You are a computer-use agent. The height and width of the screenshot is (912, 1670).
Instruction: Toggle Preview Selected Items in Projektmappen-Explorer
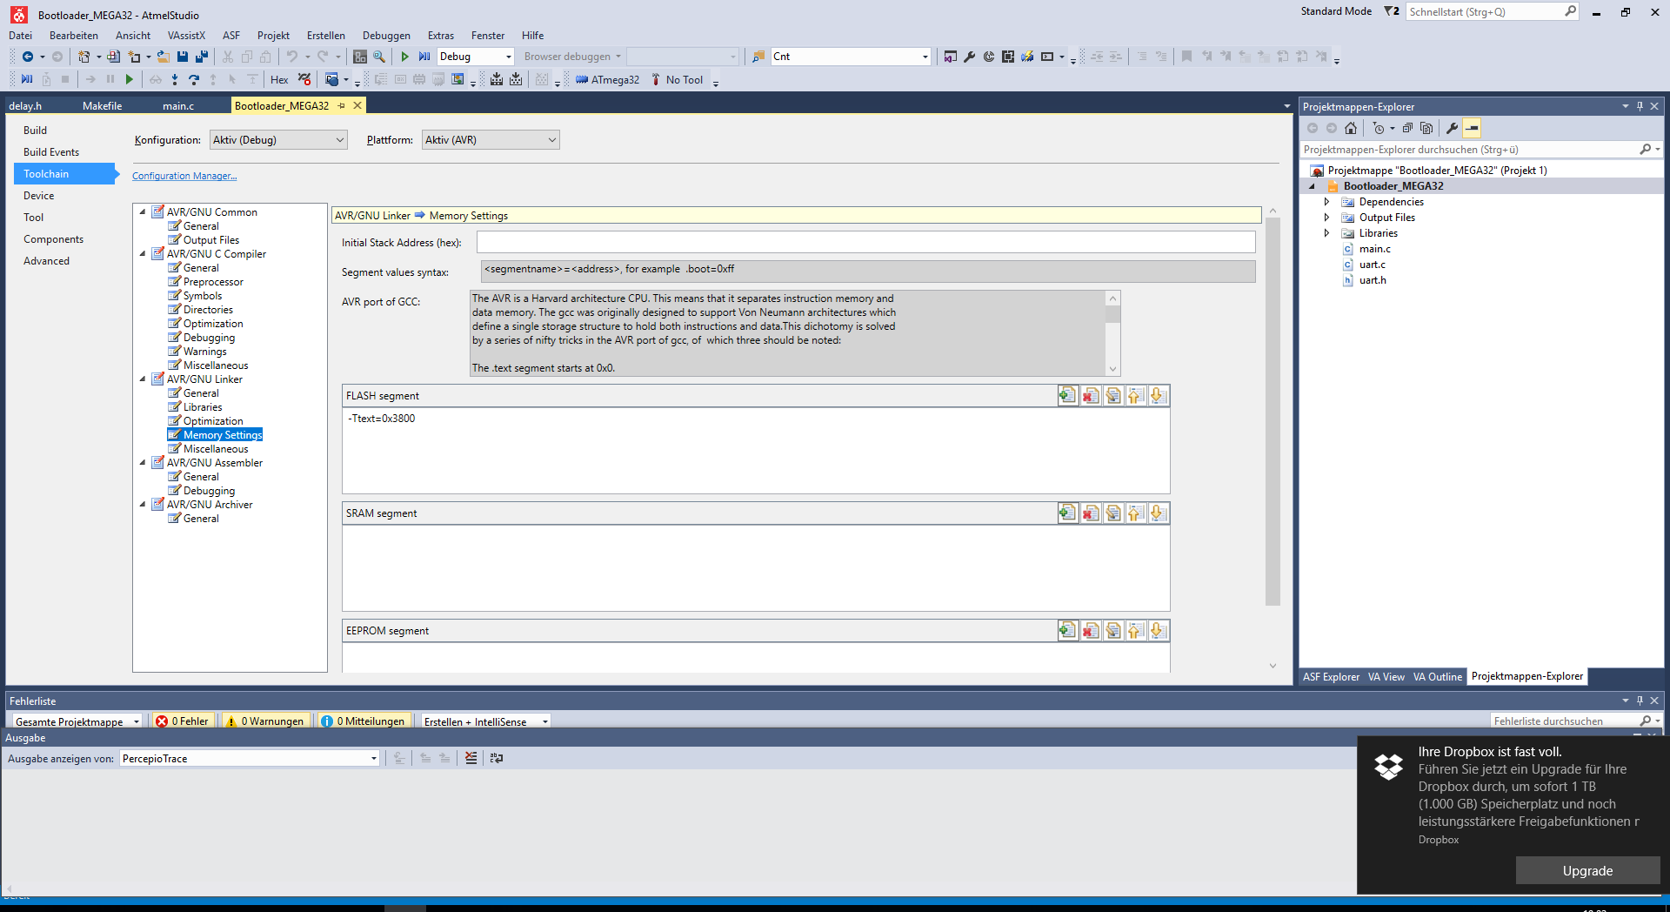(1472, 128)
